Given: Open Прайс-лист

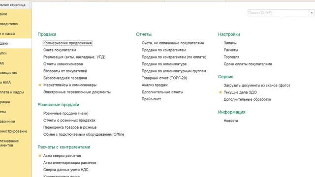Looking at the screenshot, I should (151, 99).
